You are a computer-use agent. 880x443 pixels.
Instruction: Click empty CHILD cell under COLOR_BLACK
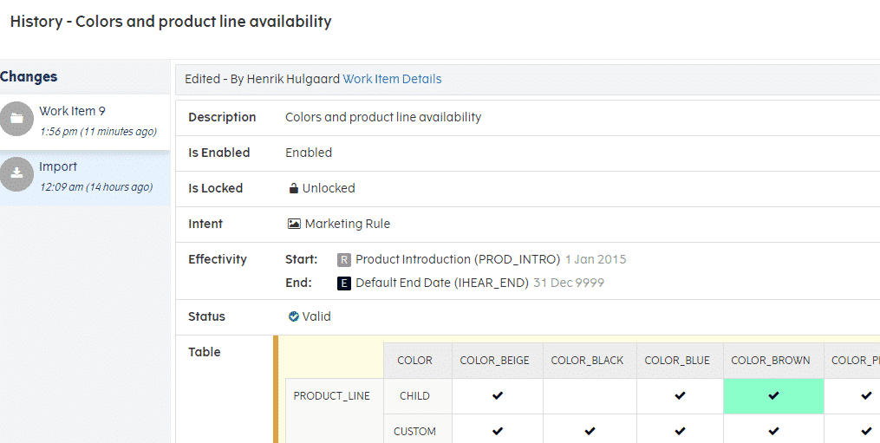[590, 396]
